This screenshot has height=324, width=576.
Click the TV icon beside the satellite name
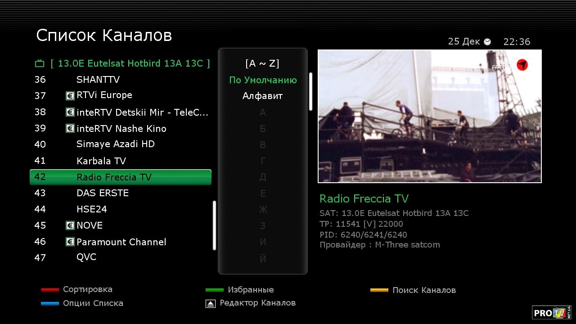(40, 63)
